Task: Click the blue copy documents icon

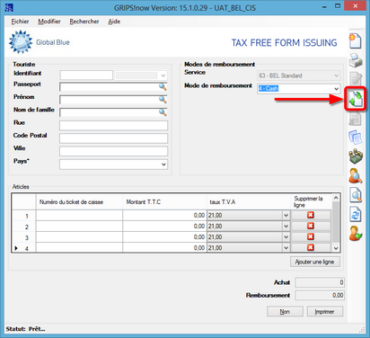Action: pyautogui.click(x=356, y=137)
